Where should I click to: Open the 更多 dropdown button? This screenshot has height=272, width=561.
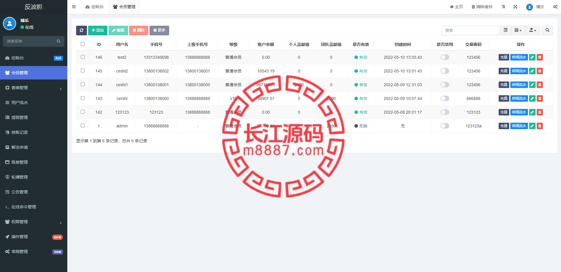(159, 30)
